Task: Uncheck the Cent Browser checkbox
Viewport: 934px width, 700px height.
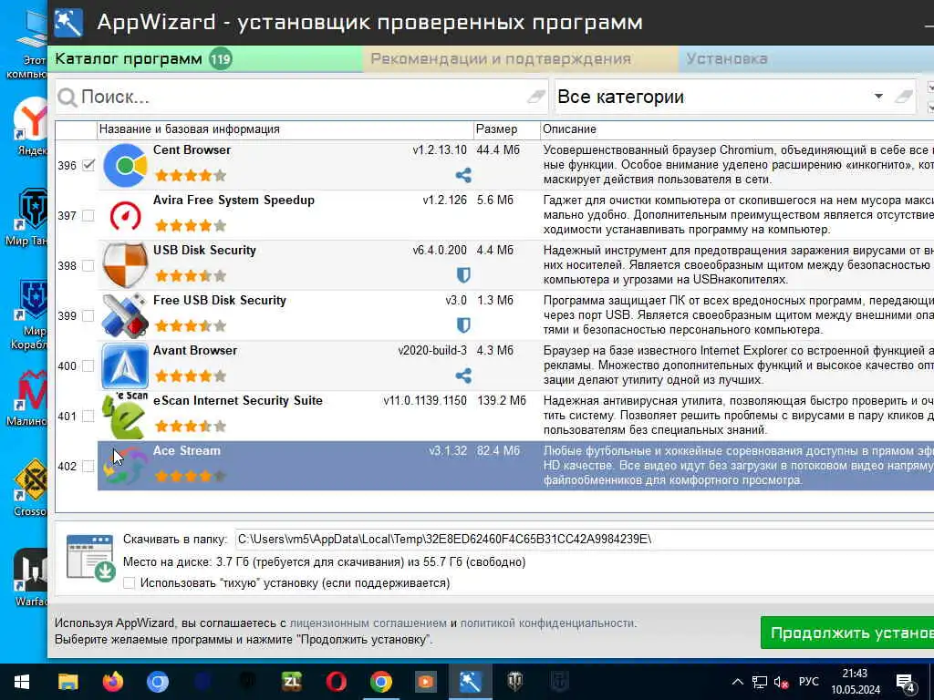Action: click(x=88, y=165)
